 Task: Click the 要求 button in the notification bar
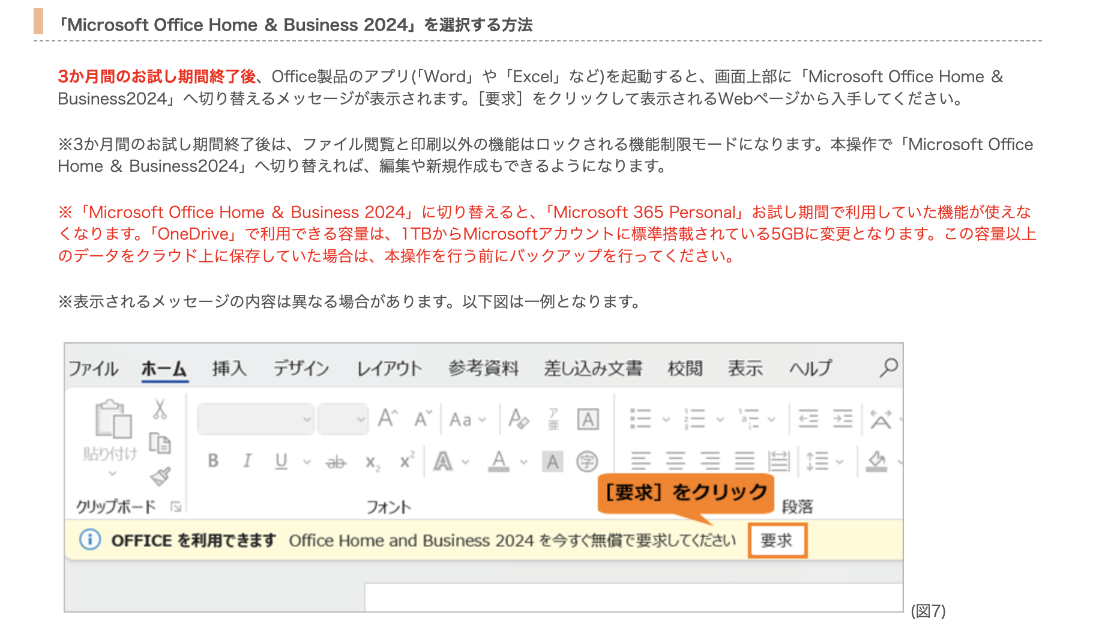click(x=777, y=541)
